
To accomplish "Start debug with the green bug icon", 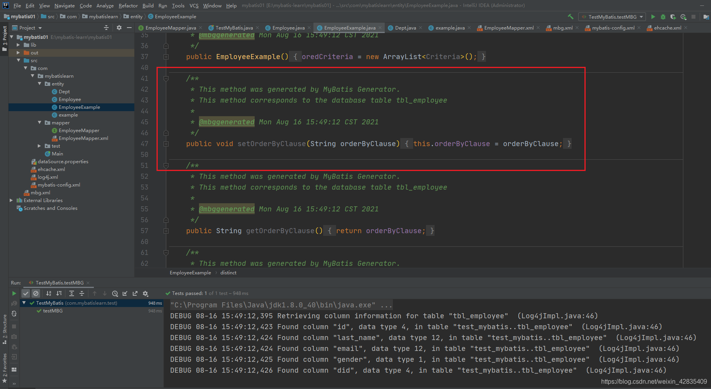I will [x=663, y=17].
